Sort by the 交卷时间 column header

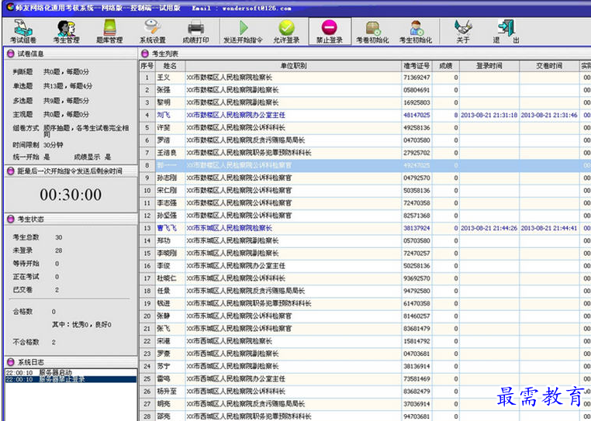[549, 66]
